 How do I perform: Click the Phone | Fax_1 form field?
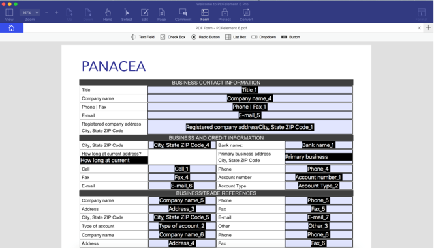pos(250,107)
